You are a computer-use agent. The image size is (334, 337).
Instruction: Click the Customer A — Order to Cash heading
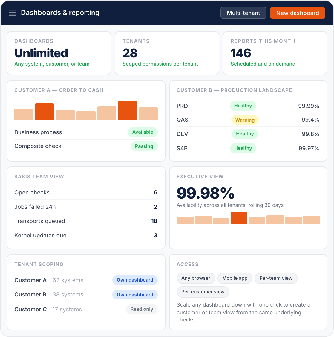(59, 90)
